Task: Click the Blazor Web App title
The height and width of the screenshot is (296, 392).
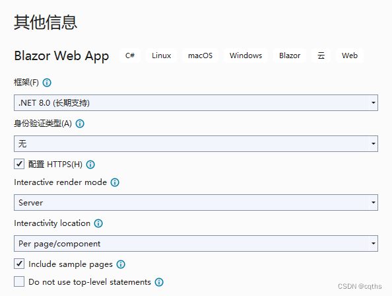Action: click(61, 56)
